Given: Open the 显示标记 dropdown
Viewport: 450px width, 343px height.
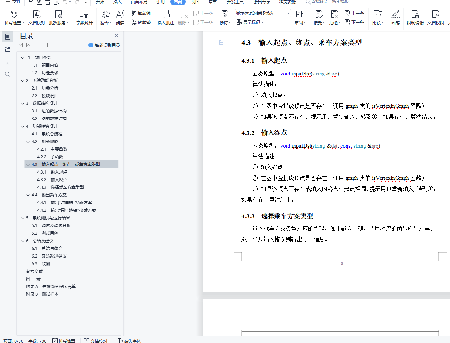Looking at the screenshot, I should pyautogui.click(x=250, y=23).
